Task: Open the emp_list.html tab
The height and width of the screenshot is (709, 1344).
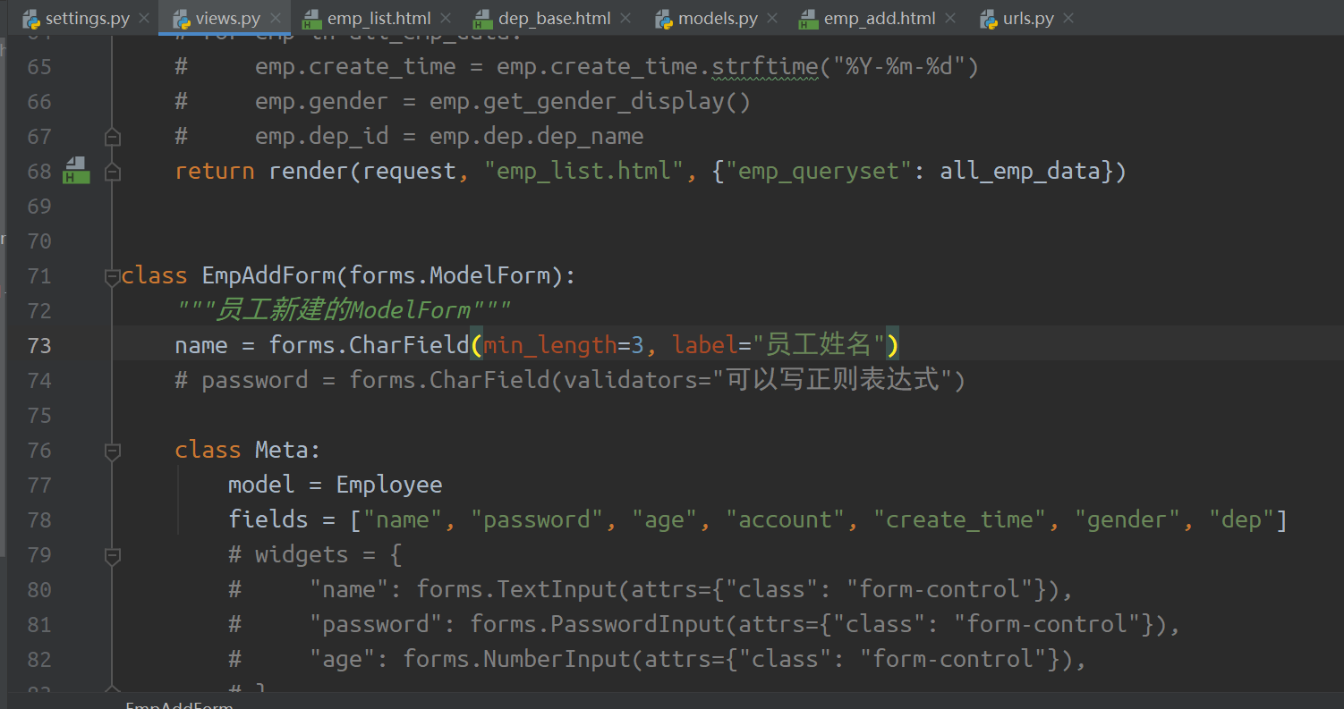Action: click(379, 18)
